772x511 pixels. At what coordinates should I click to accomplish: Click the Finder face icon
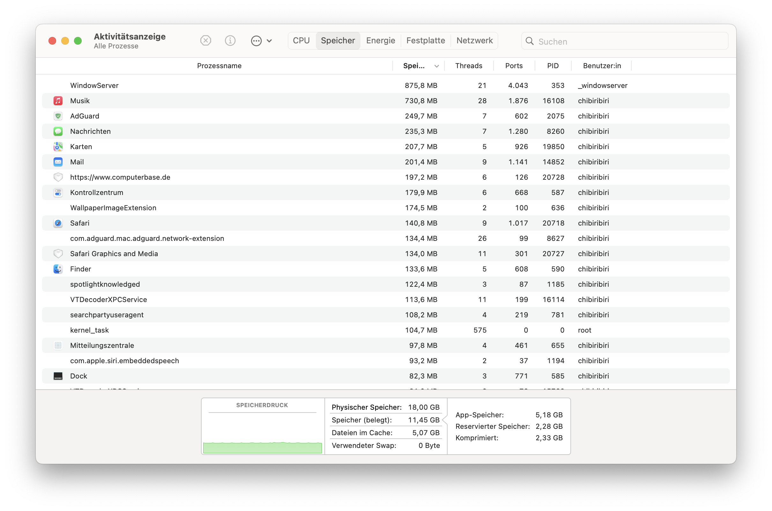click(58, 269)
